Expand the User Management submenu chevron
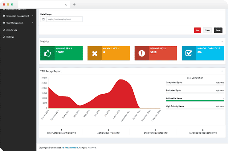 (33, 23)
